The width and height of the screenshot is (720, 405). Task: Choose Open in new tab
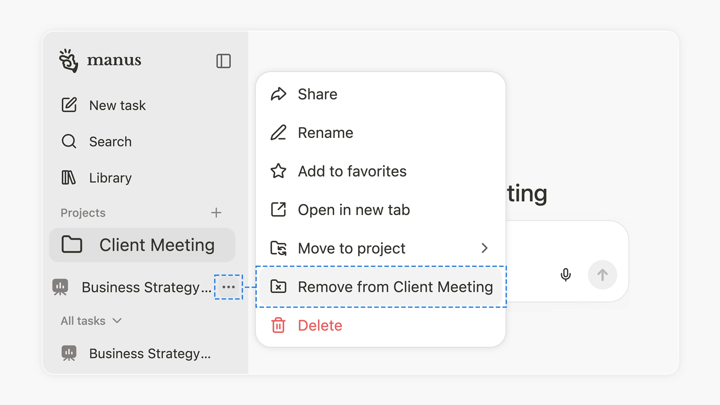point(354,210)
